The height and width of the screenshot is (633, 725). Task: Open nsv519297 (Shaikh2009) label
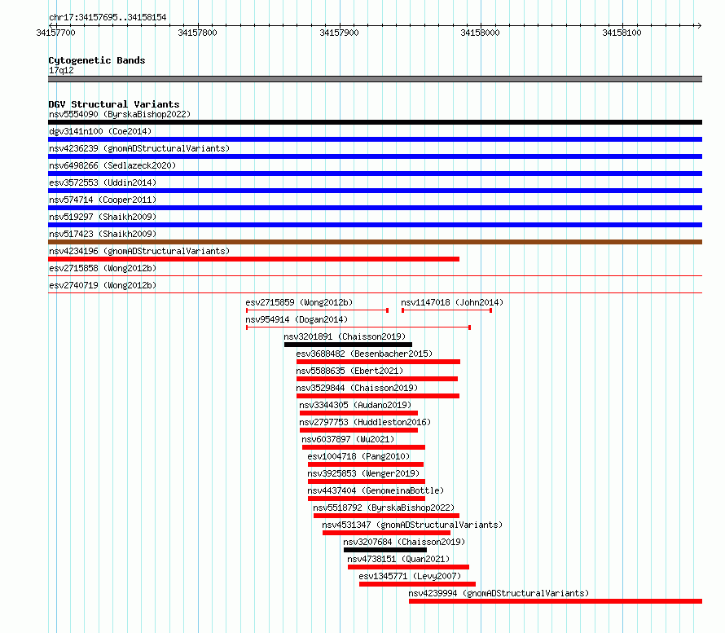point(103,217)
